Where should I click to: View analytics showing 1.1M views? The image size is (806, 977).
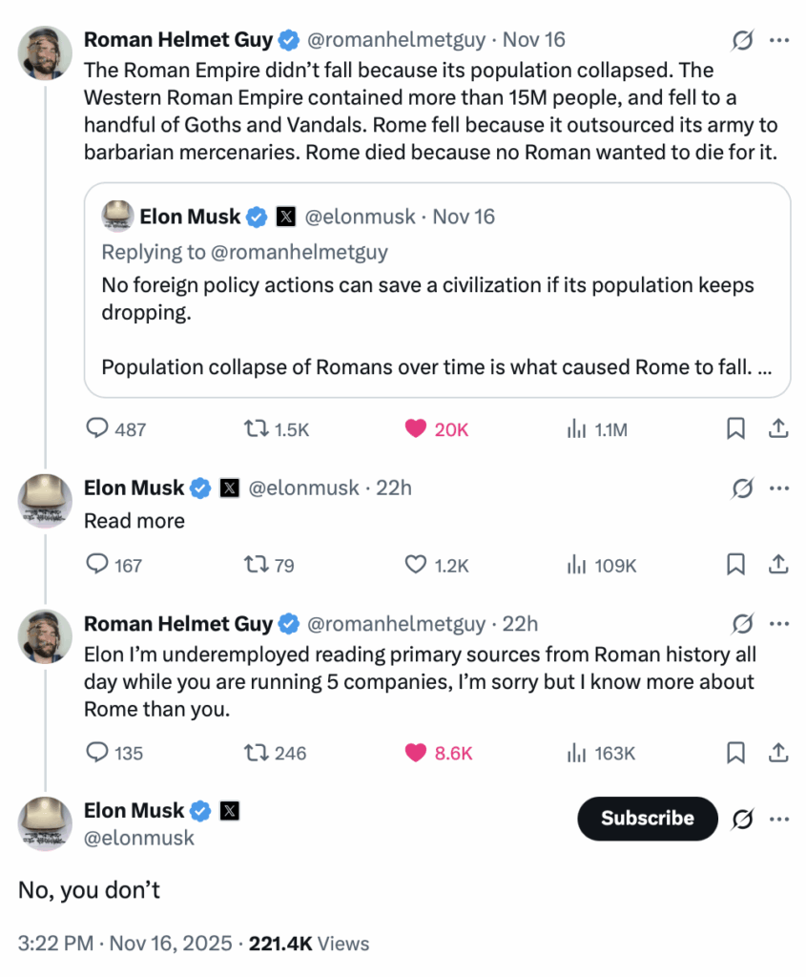[577, 429]
